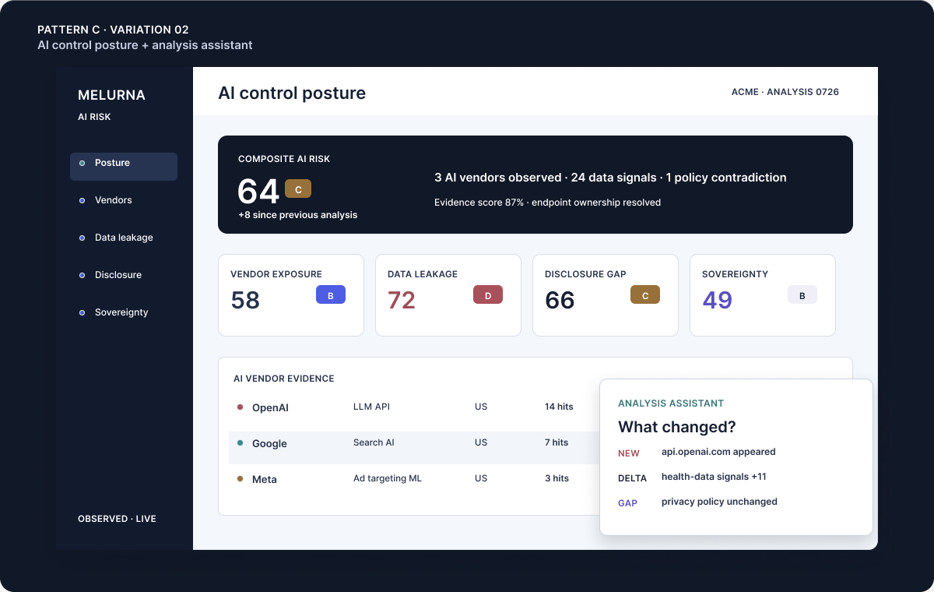Click the 'What changed?' heading
This screenshot has height=592, width=934.
click(x=677, y=427)
